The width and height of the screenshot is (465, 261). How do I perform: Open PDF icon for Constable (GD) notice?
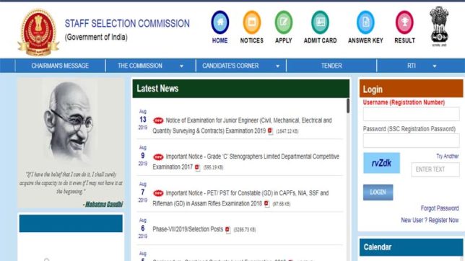pyautogui.click(x=266, y=204)
